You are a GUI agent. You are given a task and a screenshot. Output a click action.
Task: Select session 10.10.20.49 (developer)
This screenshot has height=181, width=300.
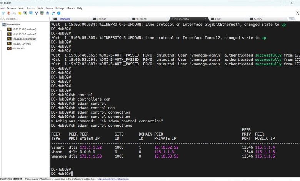[24, 29]
